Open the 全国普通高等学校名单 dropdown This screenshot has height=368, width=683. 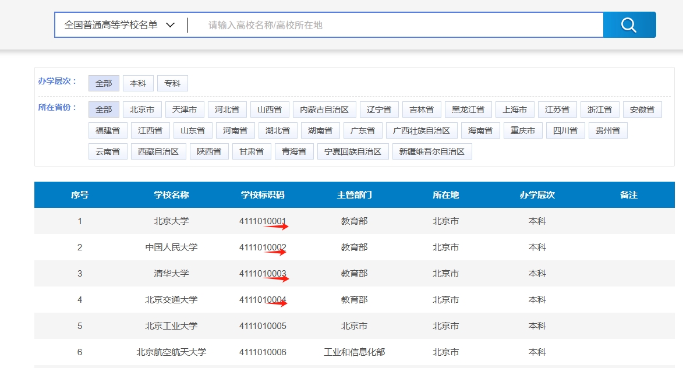[120, 25]
